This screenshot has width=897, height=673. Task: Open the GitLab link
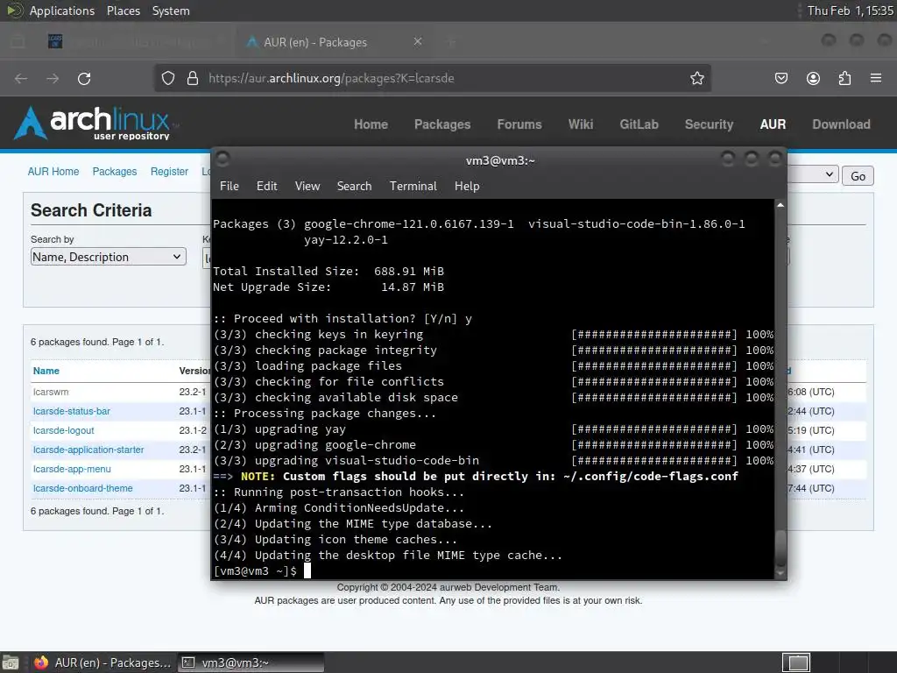[639, 124]
